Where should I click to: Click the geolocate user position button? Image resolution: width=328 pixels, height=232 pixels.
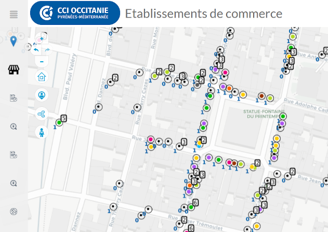pos(42,95)
